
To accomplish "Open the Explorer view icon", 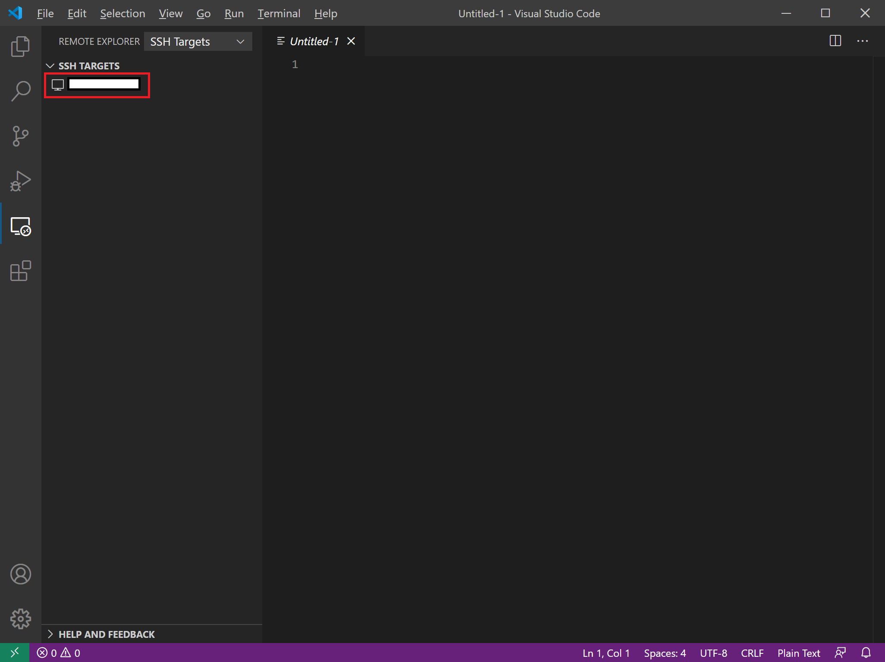I will pyautogui.click(x=20, y=47).
